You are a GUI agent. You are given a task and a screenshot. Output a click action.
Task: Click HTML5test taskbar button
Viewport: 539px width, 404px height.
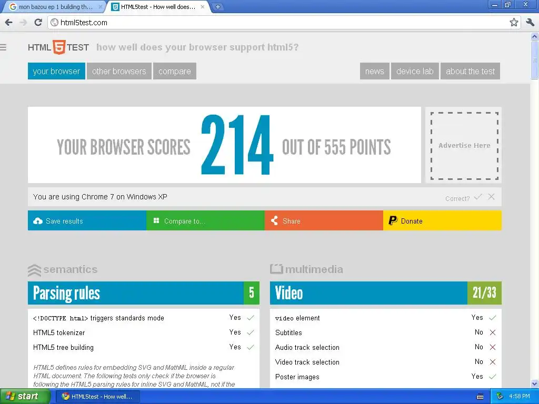click(x=97, y=397)
